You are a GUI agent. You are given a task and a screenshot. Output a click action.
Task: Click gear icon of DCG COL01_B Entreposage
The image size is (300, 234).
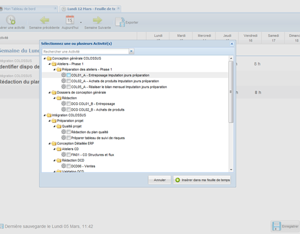64,104
